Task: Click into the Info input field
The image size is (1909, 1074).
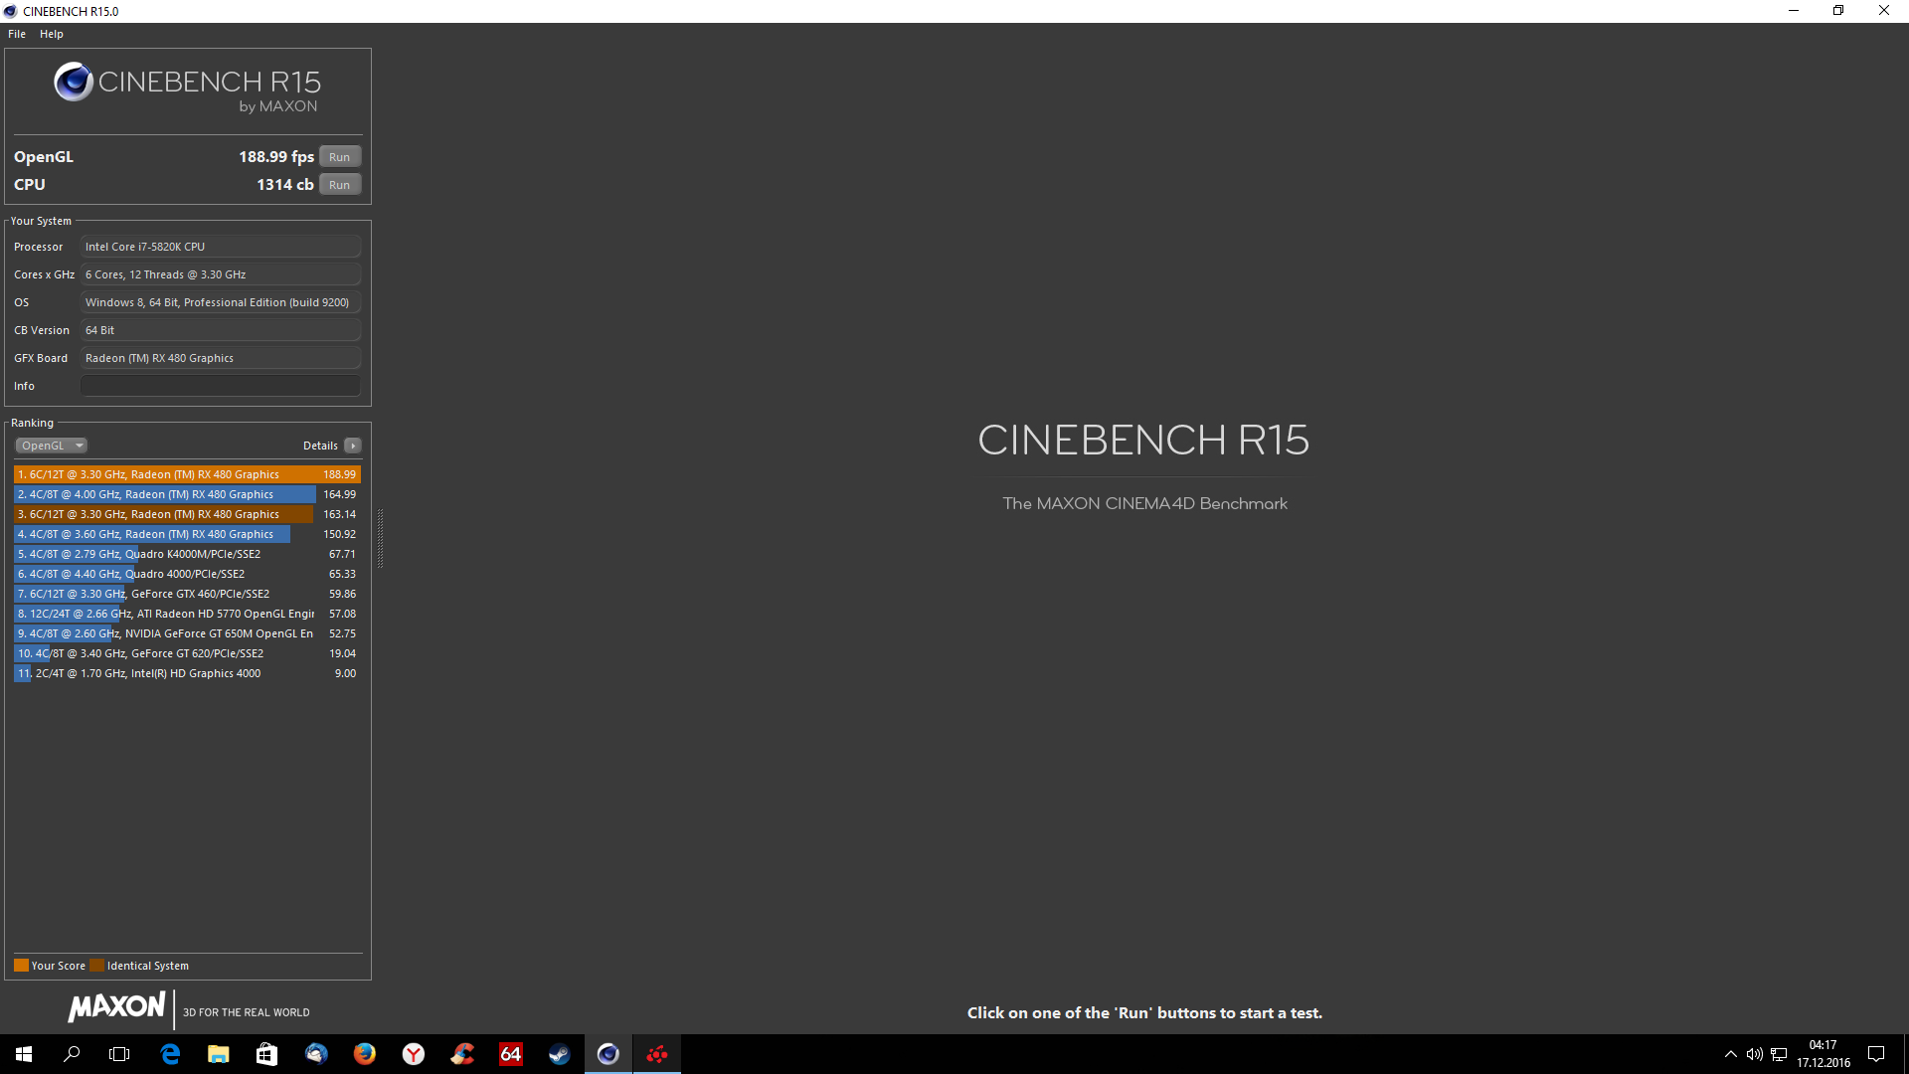Action: 220,386
